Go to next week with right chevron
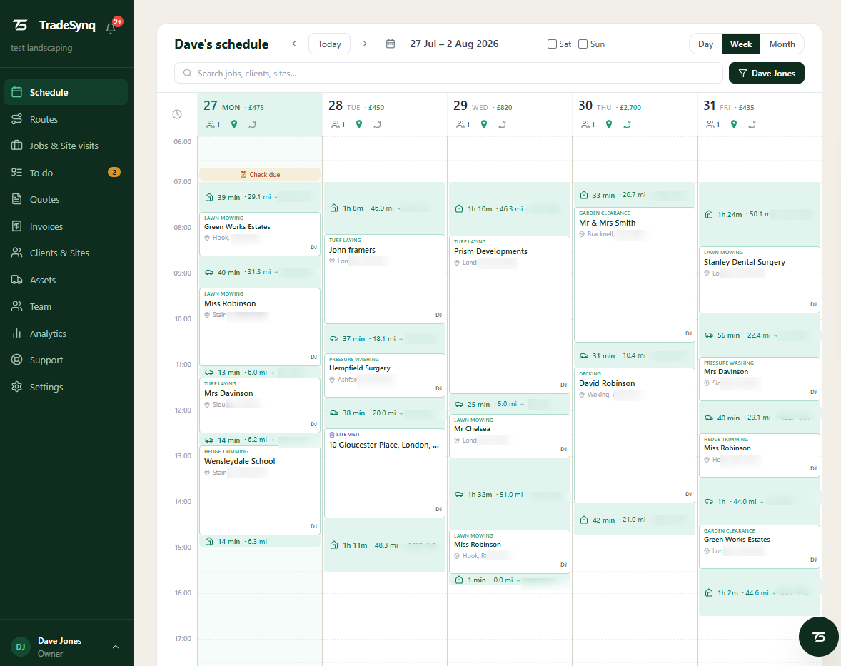 point(365,44)
